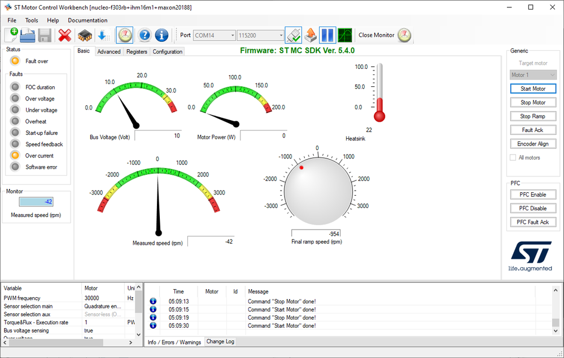Click the info icon of the 05:09:13 log entry

click(153, 301)
